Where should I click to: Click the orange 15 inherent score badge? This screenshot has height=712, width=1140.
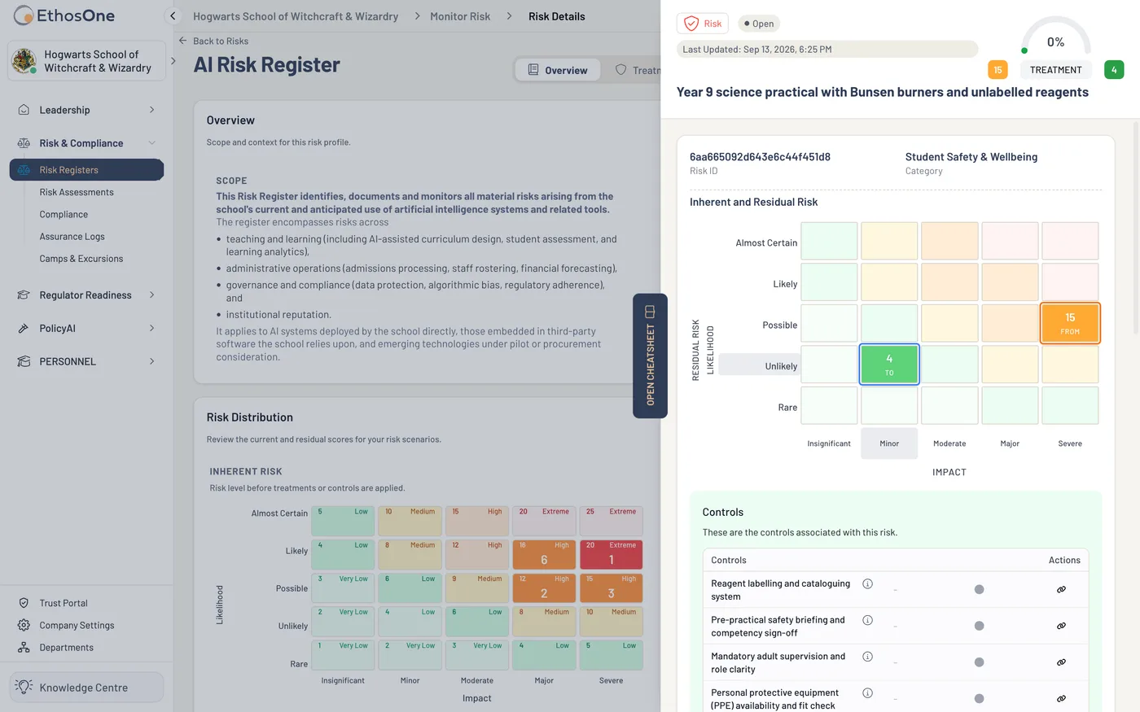tap(997, 70)
